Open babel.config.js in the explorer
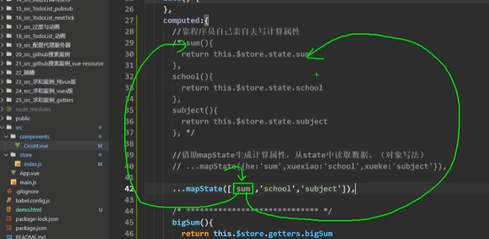This screenshot has width=489, height=239. [x=32, y=201]
